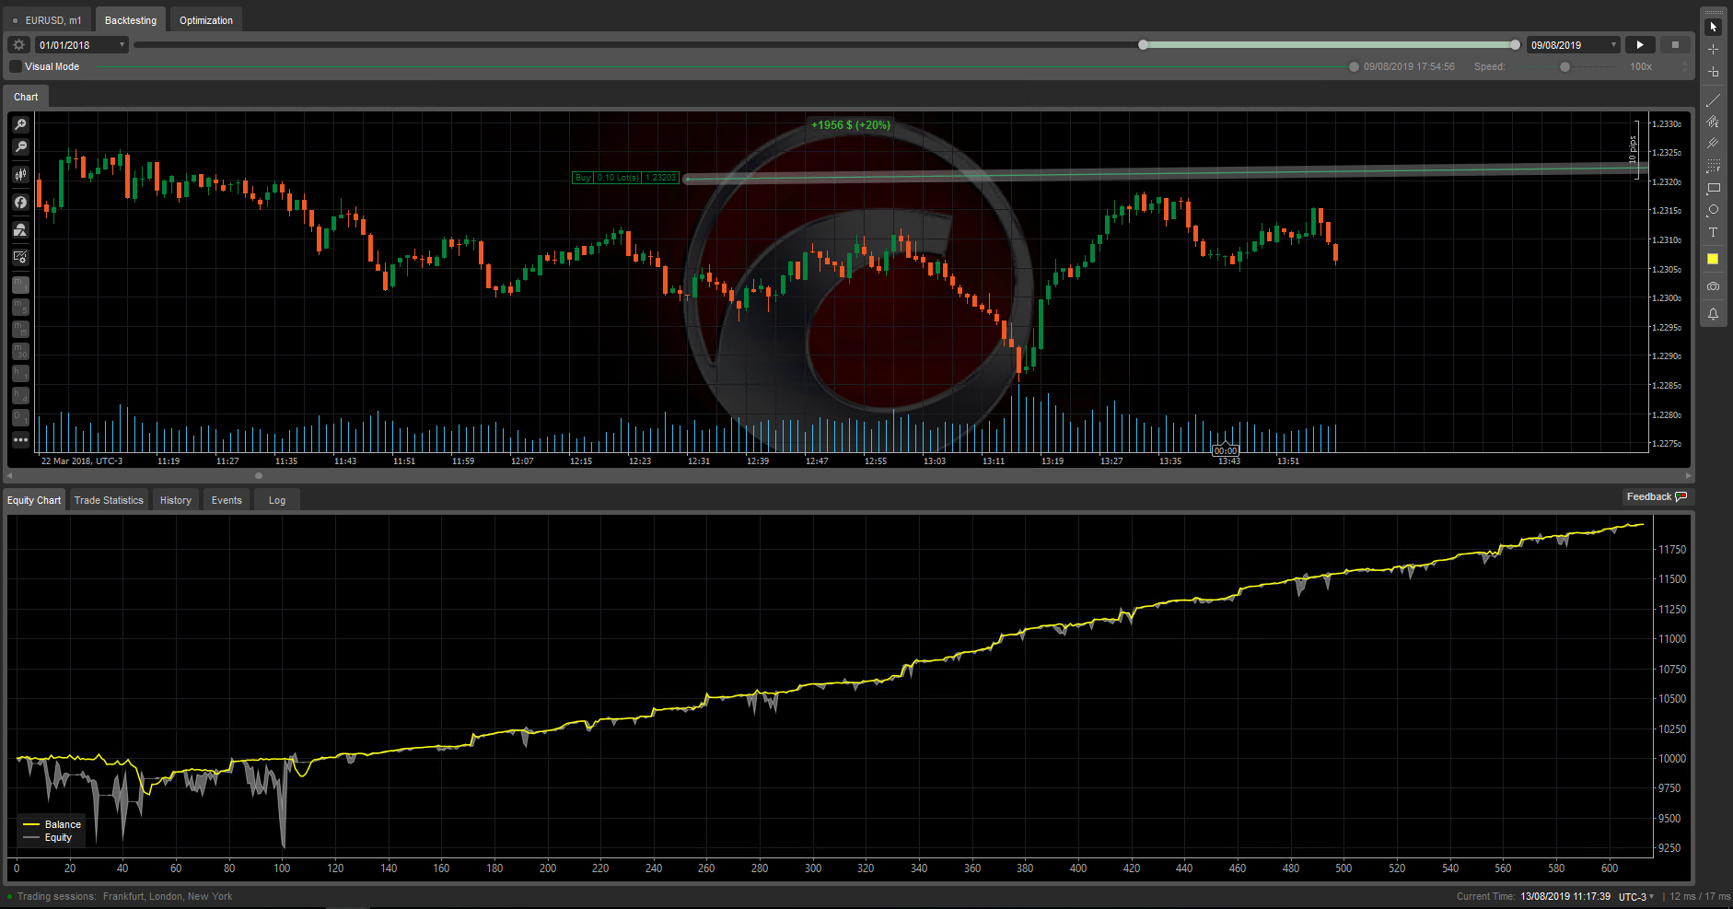The width and height of the screenshot is (1733, 909).
Task: Open the start date 01/01/2018 dropdown
Action: (x=81, y=45)
